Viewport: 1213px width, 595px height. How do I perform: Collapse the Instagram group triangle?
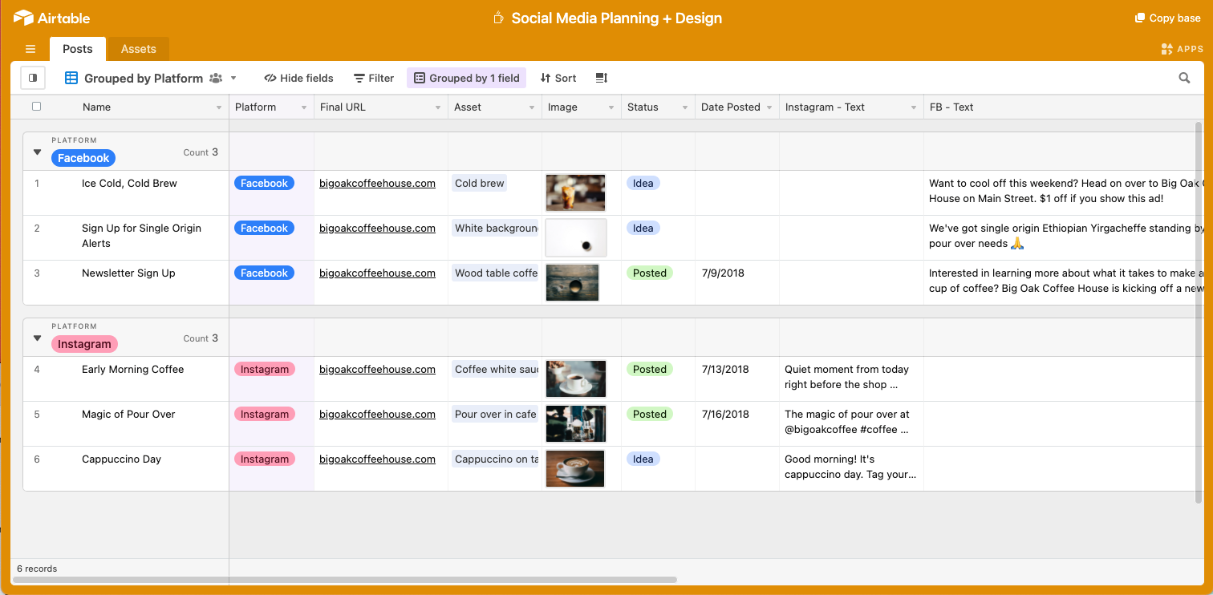(37, 338)
